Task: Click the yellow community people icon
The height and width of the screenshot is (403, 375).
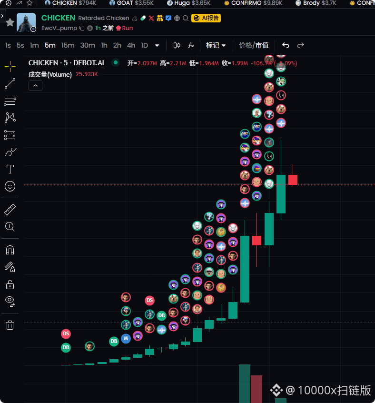Action: coord(160,18)
